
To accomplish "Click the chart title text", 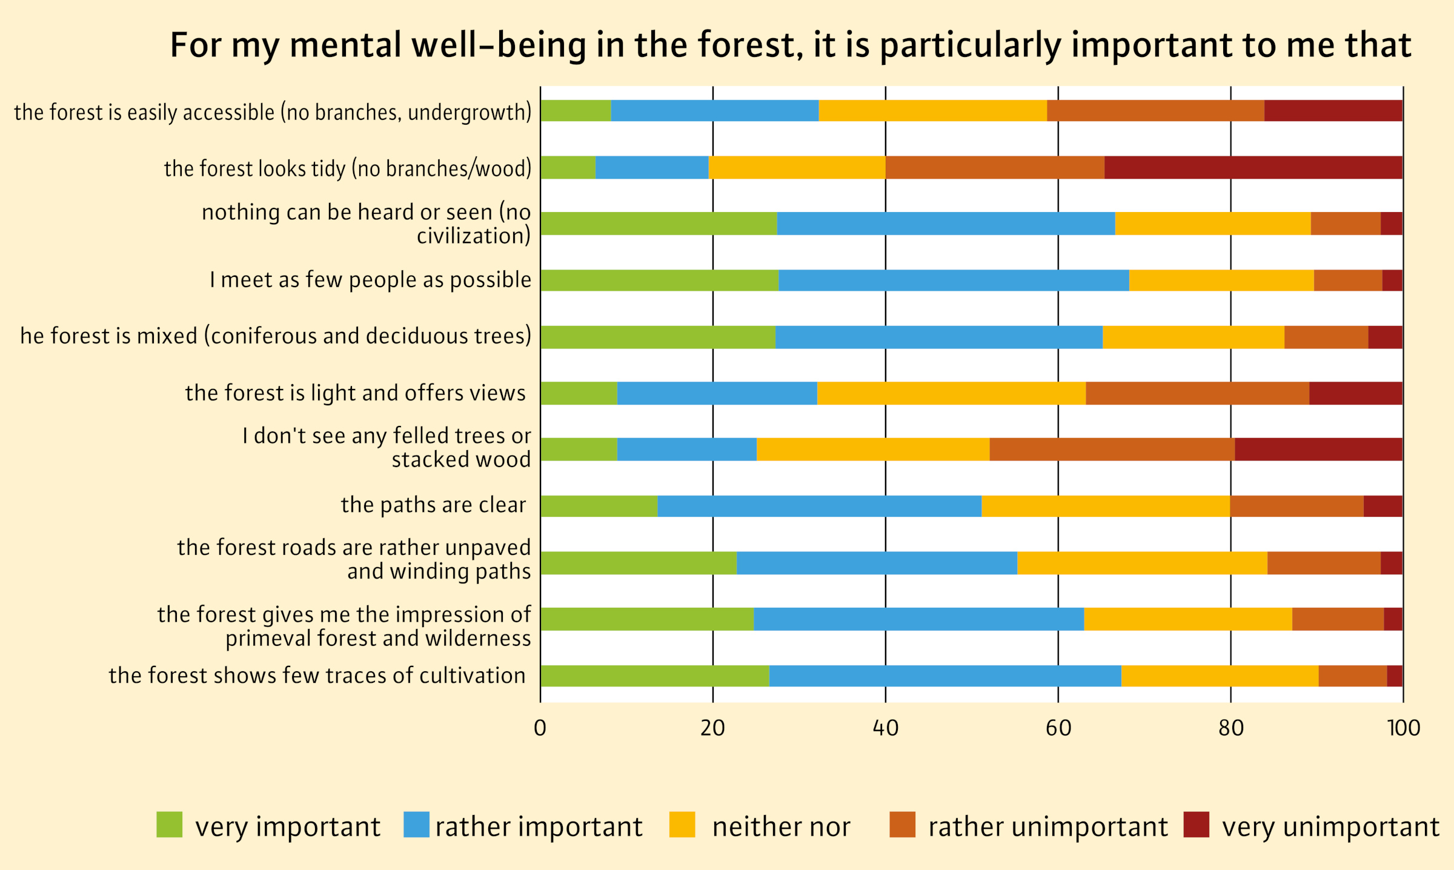I will click(x=790, y=45).
